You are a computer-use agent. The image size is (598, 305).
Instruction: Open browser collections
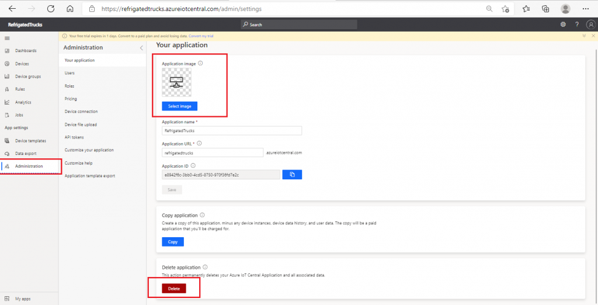[x=545, y=9]
